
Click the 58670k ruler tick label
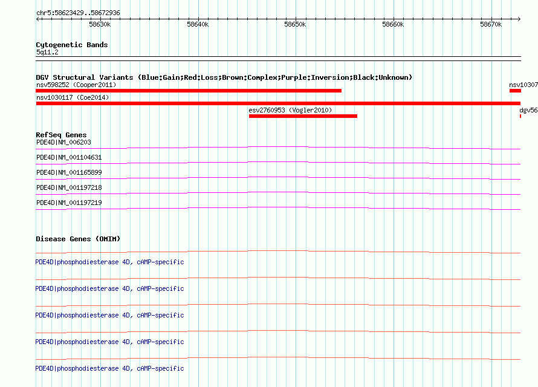491,24
